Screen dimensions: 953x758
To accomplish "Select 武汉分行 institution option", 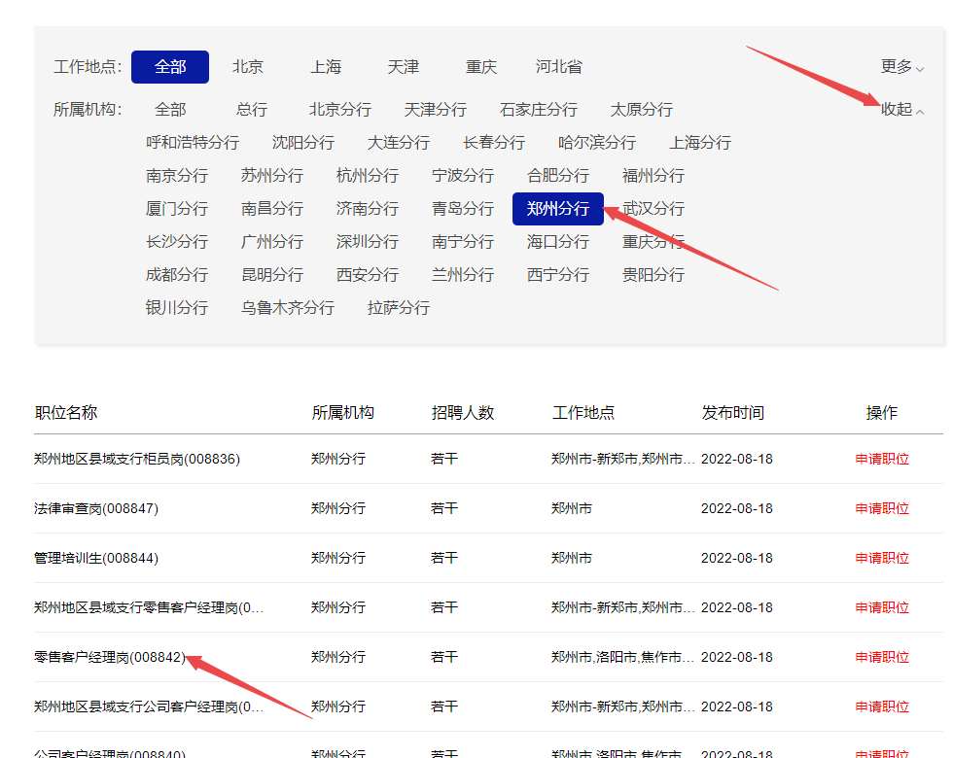I will [653, 209].
